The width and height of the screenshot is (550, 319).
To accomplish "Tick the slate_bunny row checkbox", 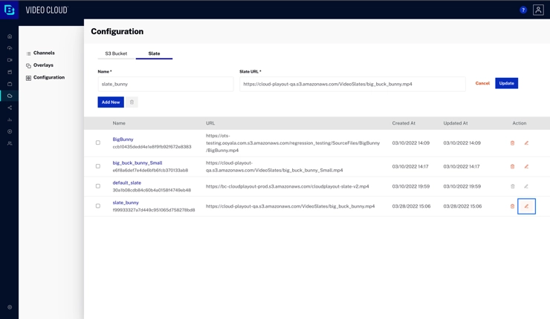I will tap(98, 206).
